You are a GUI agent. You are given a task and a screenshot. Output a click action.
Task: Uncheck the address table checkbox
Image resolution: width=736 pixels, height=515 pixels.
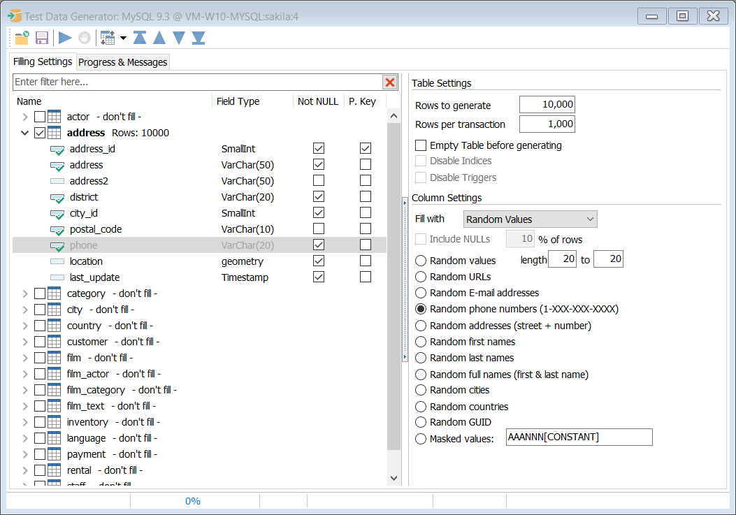[x=40, y=132]
